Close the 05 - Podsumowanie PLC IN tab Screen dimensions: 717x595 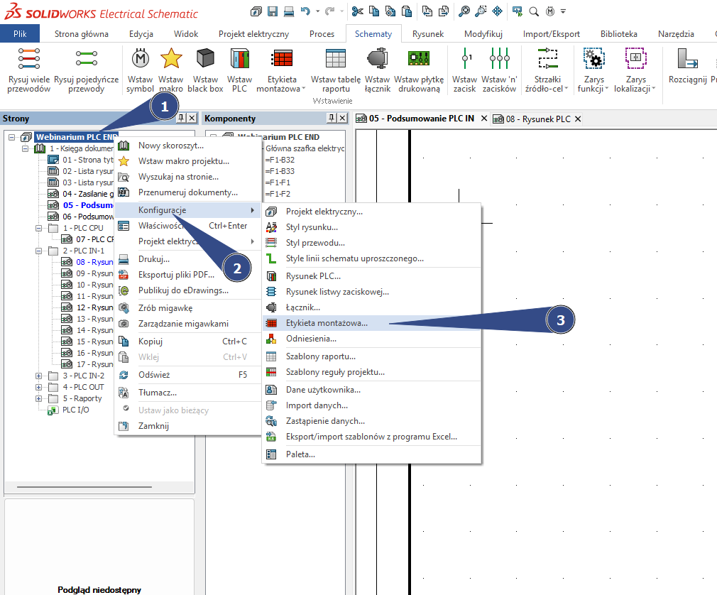click(484, 119)
